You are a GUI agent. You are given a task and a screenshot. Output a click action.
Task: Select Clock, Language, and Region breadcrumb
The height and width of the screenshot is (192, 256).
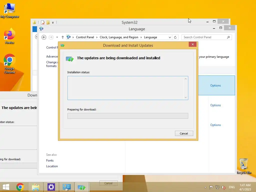tap(119, 37)
